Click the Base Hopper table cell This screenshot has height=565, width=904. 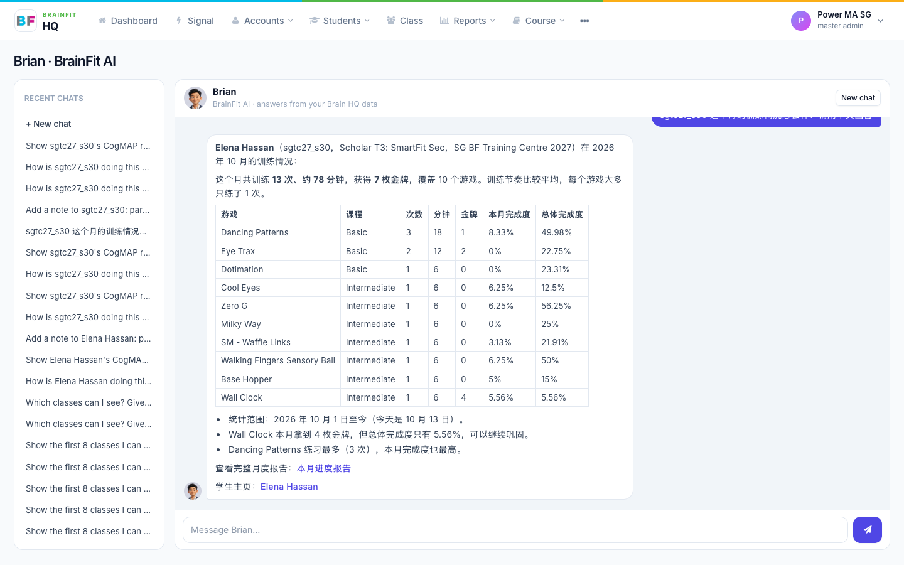(278, 379)
